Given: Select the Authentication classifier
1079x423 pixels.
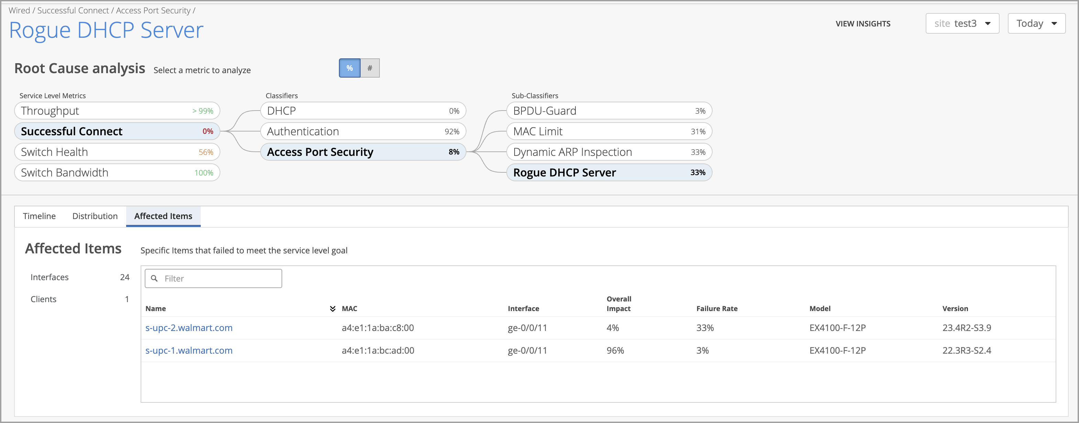Looking at the screenshot, I should (363, 132).
